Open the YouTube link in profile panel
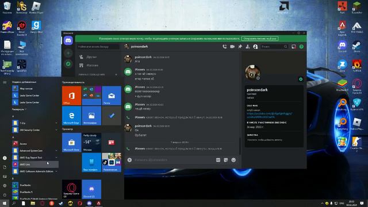 click(x=270, y=115)
